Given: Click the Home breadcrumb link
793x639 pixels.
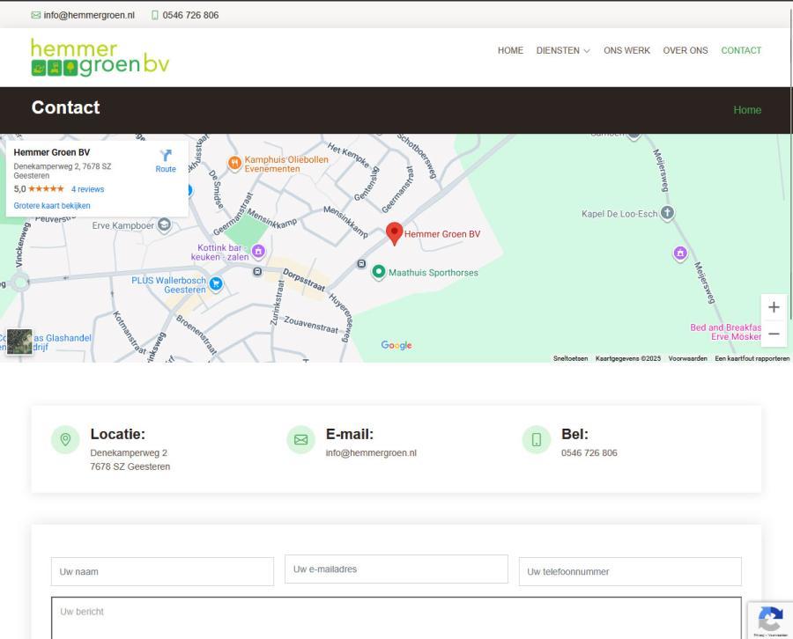Looking at the screenshot, I should pos(747,109).
